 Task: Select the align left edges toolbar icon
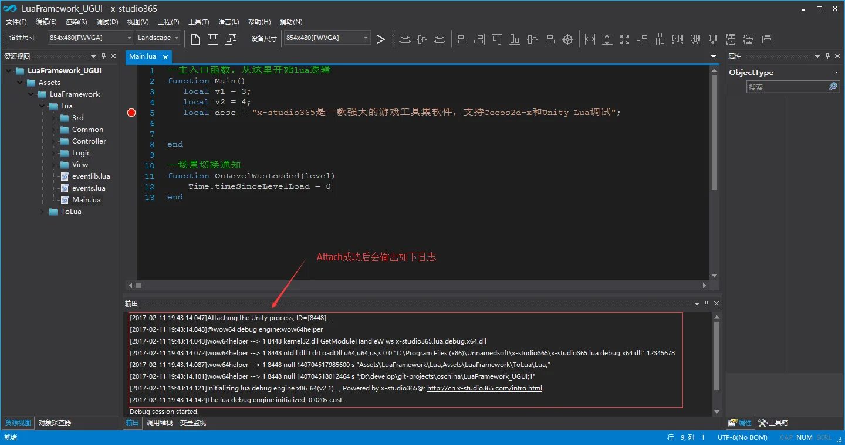coord(462,39)
